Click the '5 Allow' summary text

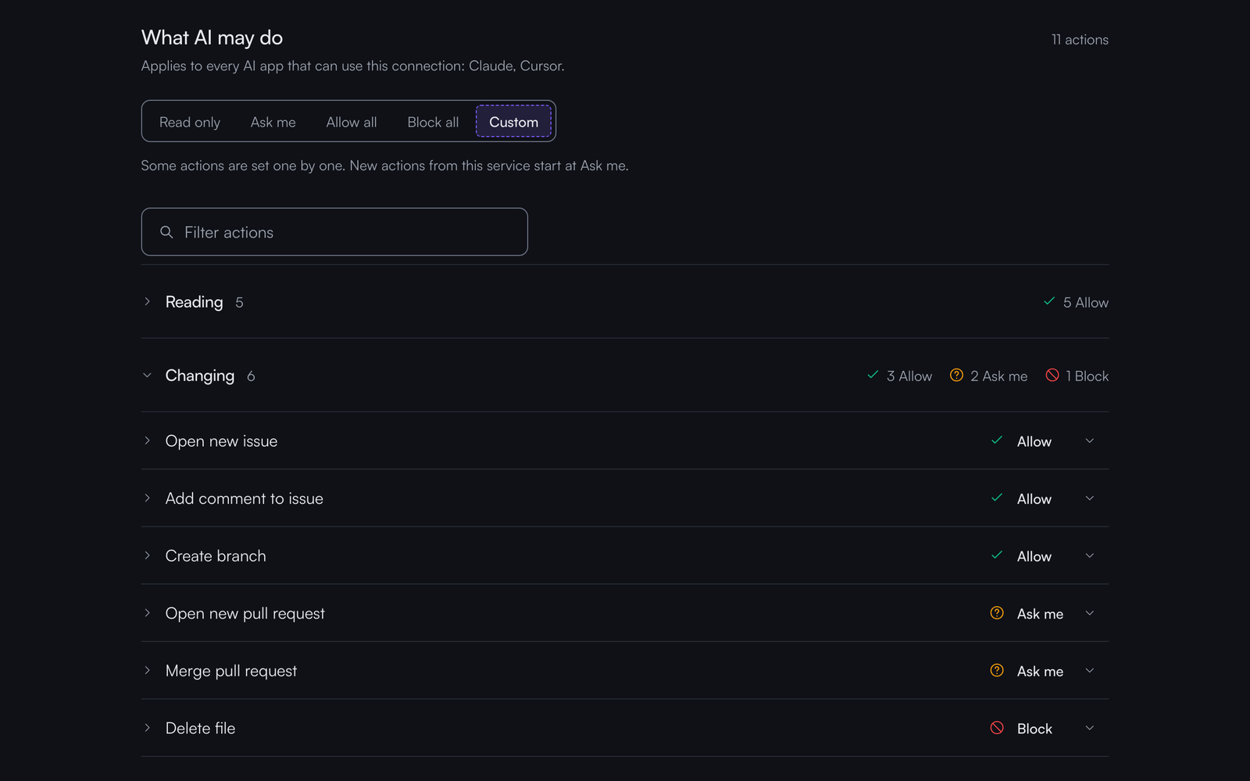[x=1086, y=302]
